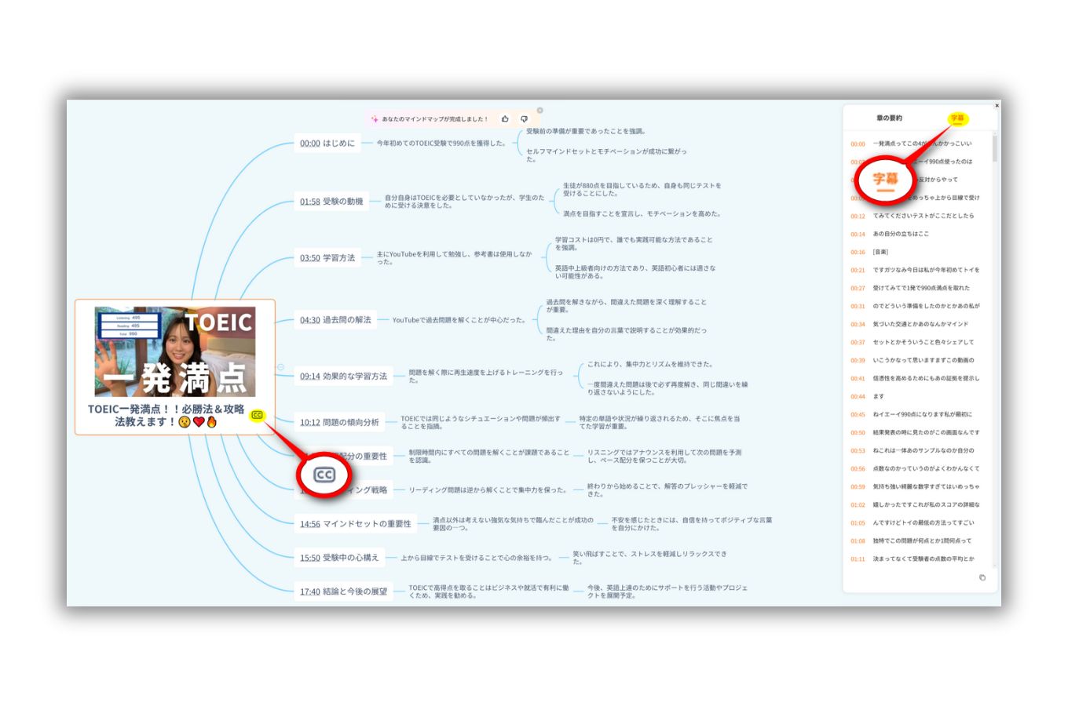Switch to the 字幕 tab
This screenshot has height=706, width=1068.
[957, 118]
